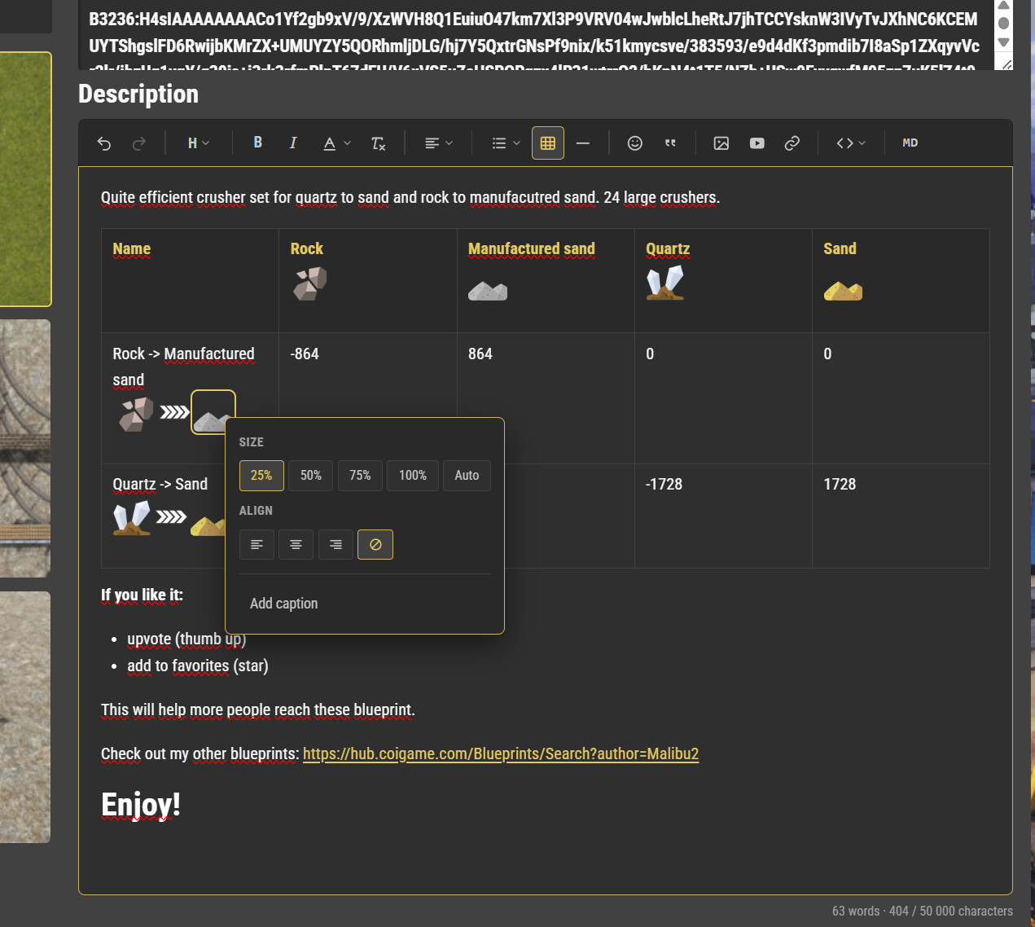Set image size to 25%
Screen dimensions: 1035x927
point(261,476)
